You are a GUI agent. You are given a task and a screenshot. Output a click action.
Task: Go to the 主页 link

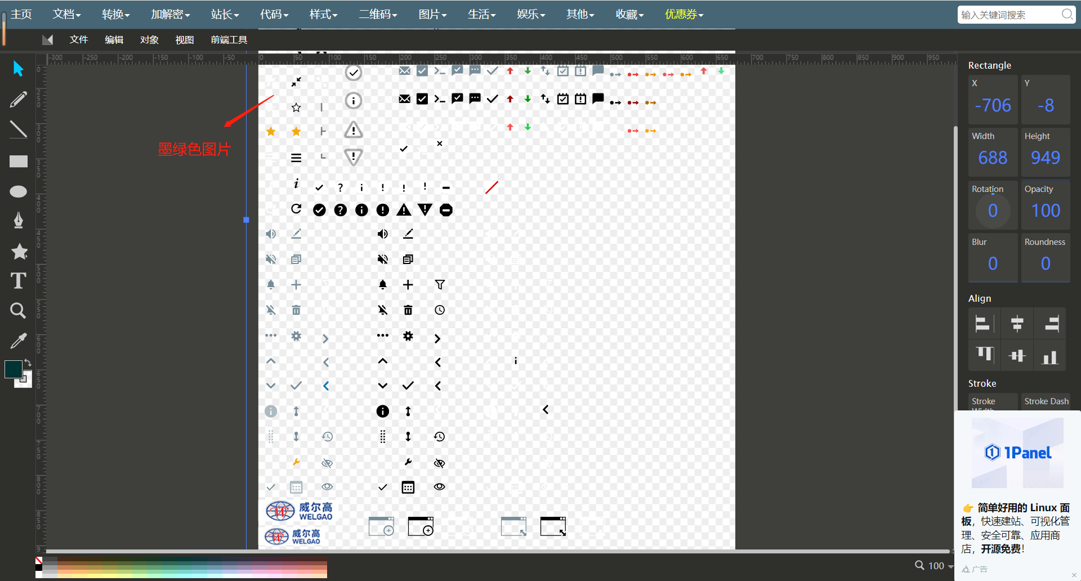(x=21, y=14)
